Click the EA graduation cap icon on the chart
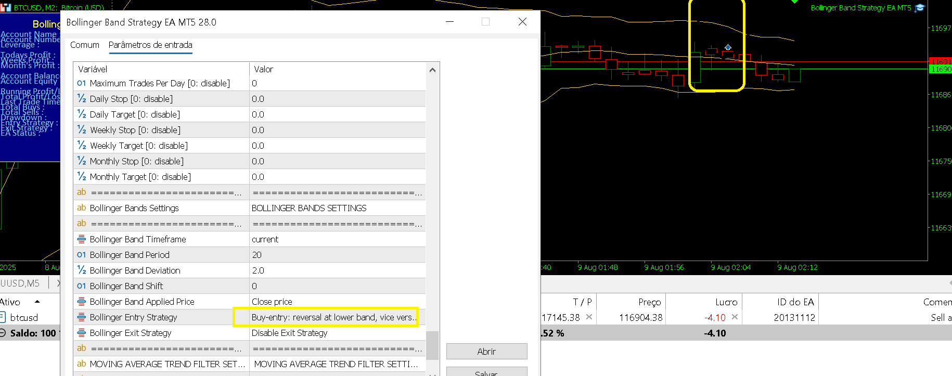The image size is (952, 376). point(920,8)
